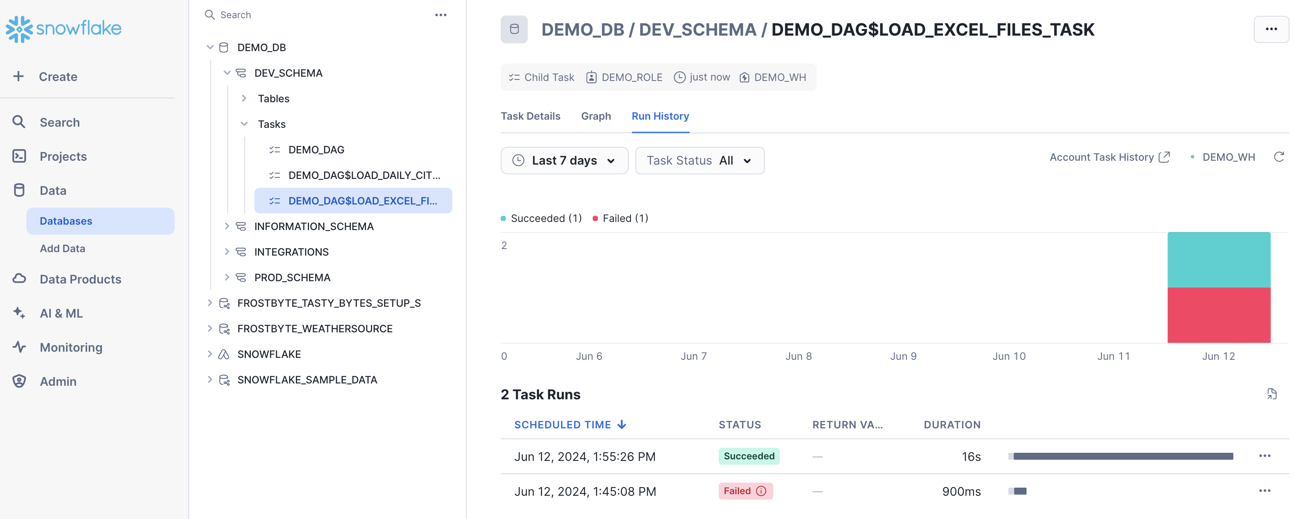
Task: Expand the PROD_SCHEMA node
Action: 227,278
